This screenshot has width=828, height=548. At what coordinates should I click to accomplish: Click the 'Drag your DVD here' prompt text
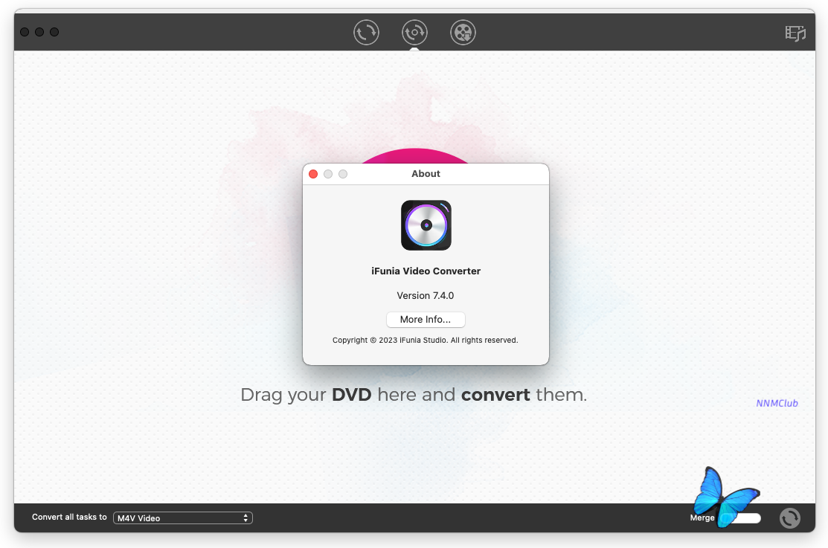pos(414,394)
